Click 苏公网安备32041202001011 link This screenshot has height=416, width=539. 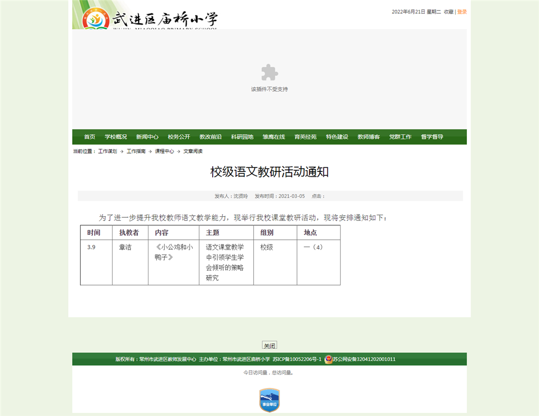(364, 359)
